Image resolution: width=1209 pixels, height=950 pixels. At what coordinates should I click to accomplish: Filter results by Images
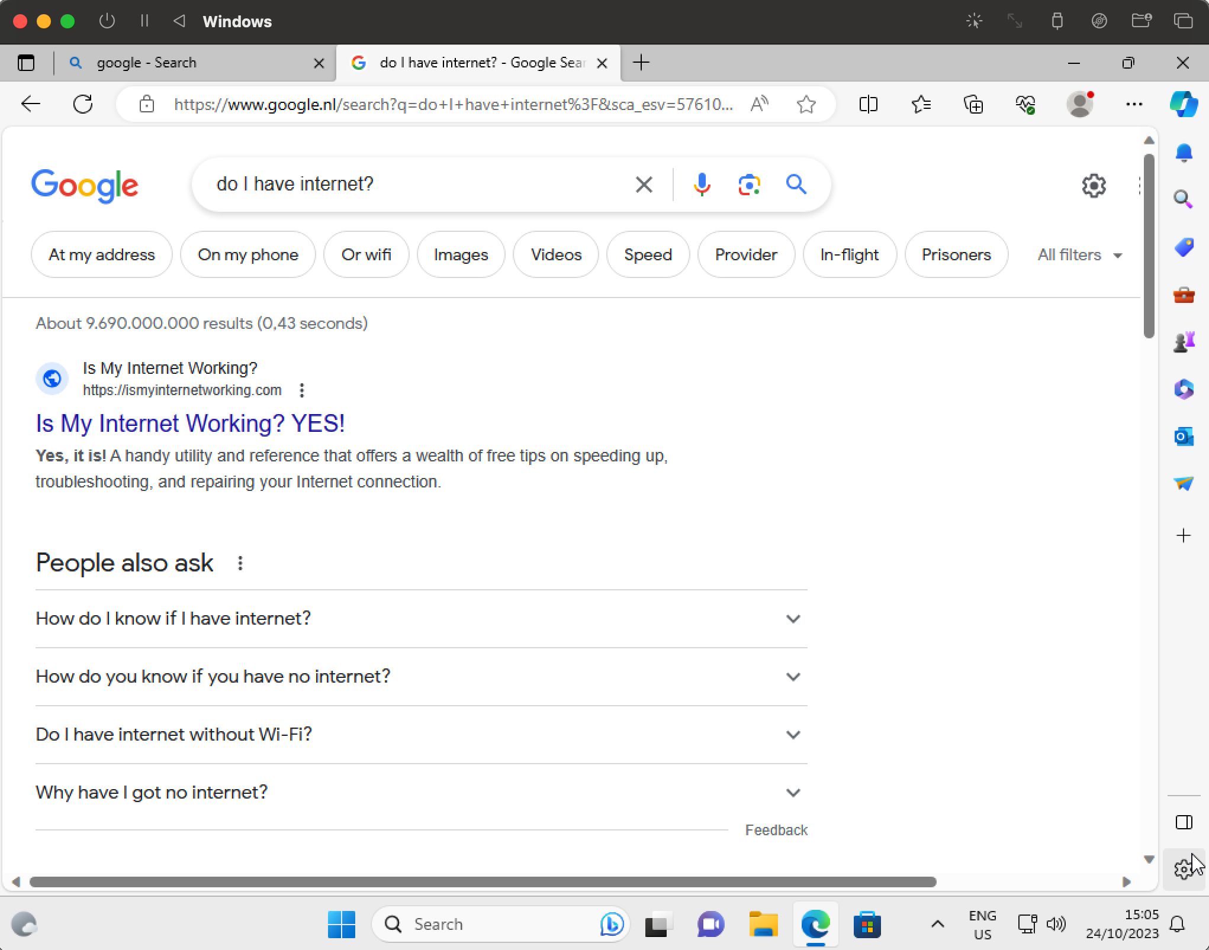tap(461, 255)
